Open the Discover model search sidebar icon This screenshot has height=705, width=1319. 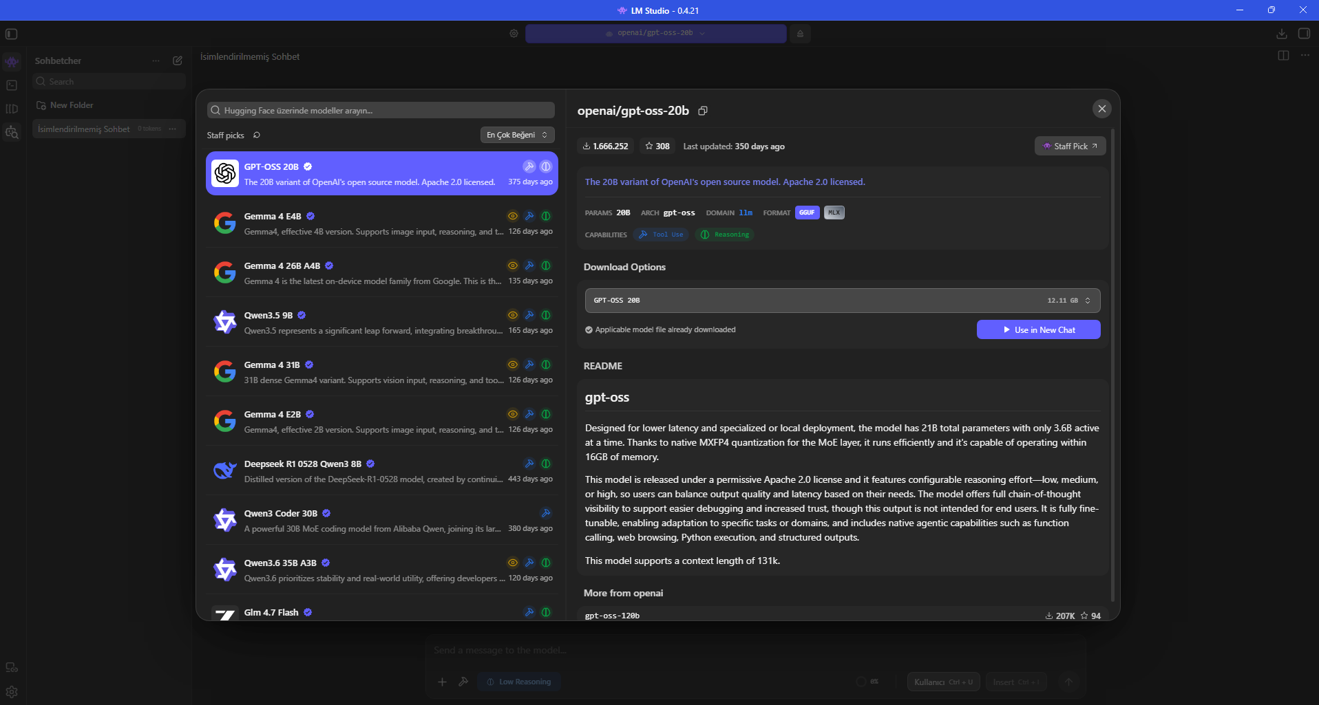pos(12,132)
